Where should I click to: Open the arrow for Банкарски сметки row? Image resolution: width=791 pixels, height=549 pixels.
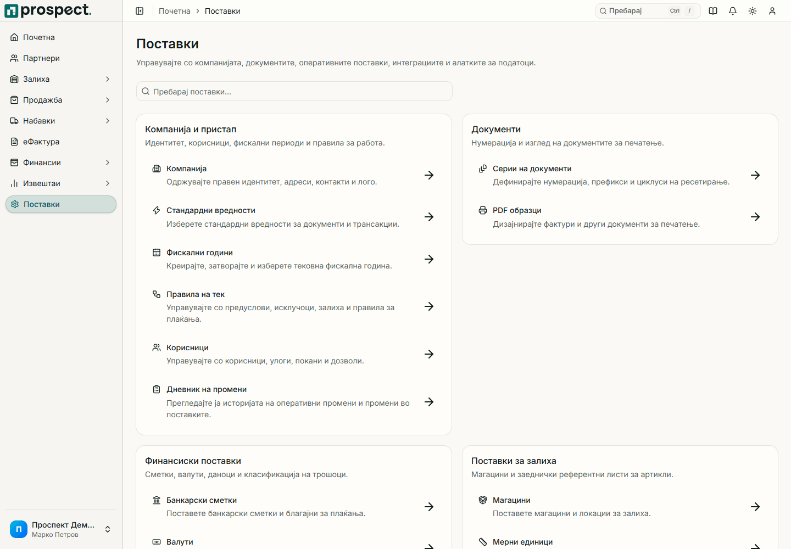point(429,507)
